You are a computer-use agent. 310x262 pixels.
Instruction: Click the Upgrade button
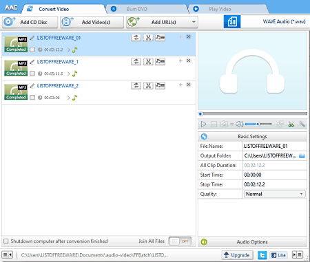click(237, 255)
